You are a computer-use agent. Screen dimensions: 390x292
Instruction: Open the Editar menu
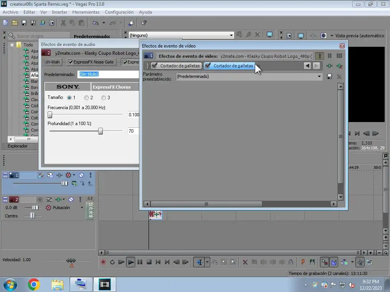point(29,12)
